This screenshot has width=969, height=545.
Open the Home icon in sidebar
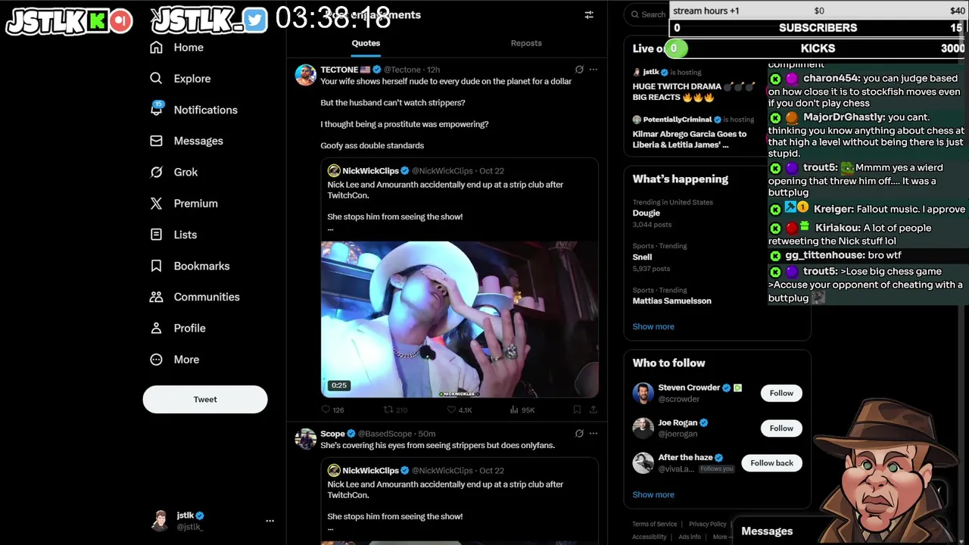(x=156, y=47)
